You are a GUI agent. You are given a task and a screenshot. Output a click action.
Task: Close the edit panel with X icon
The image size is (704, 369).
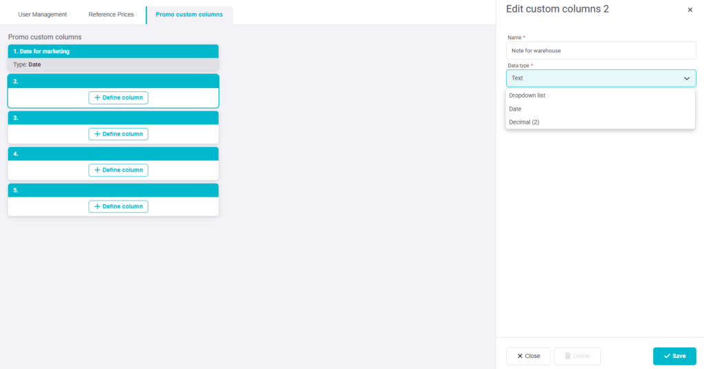690,10
